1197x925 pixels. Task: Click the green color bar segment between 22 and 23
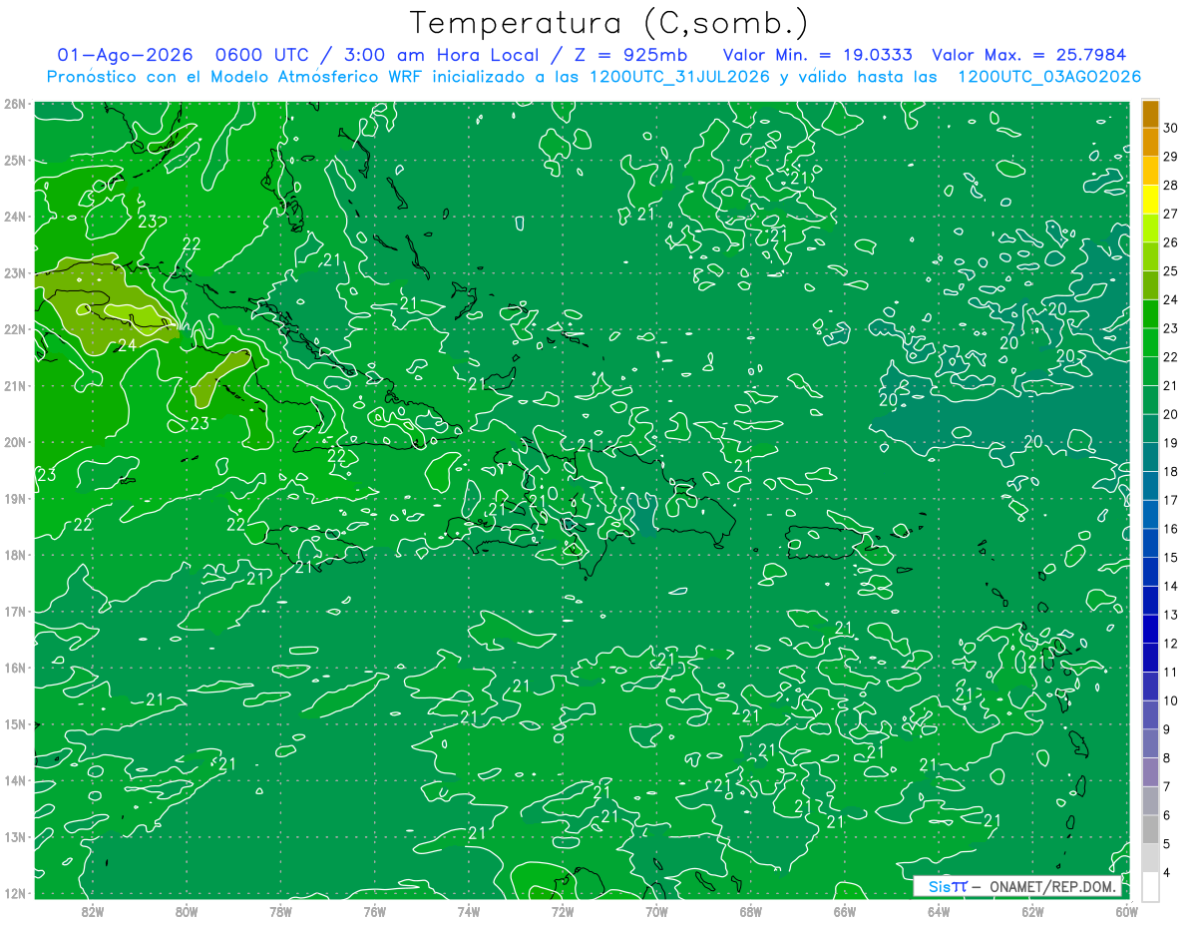[1150, 343]
